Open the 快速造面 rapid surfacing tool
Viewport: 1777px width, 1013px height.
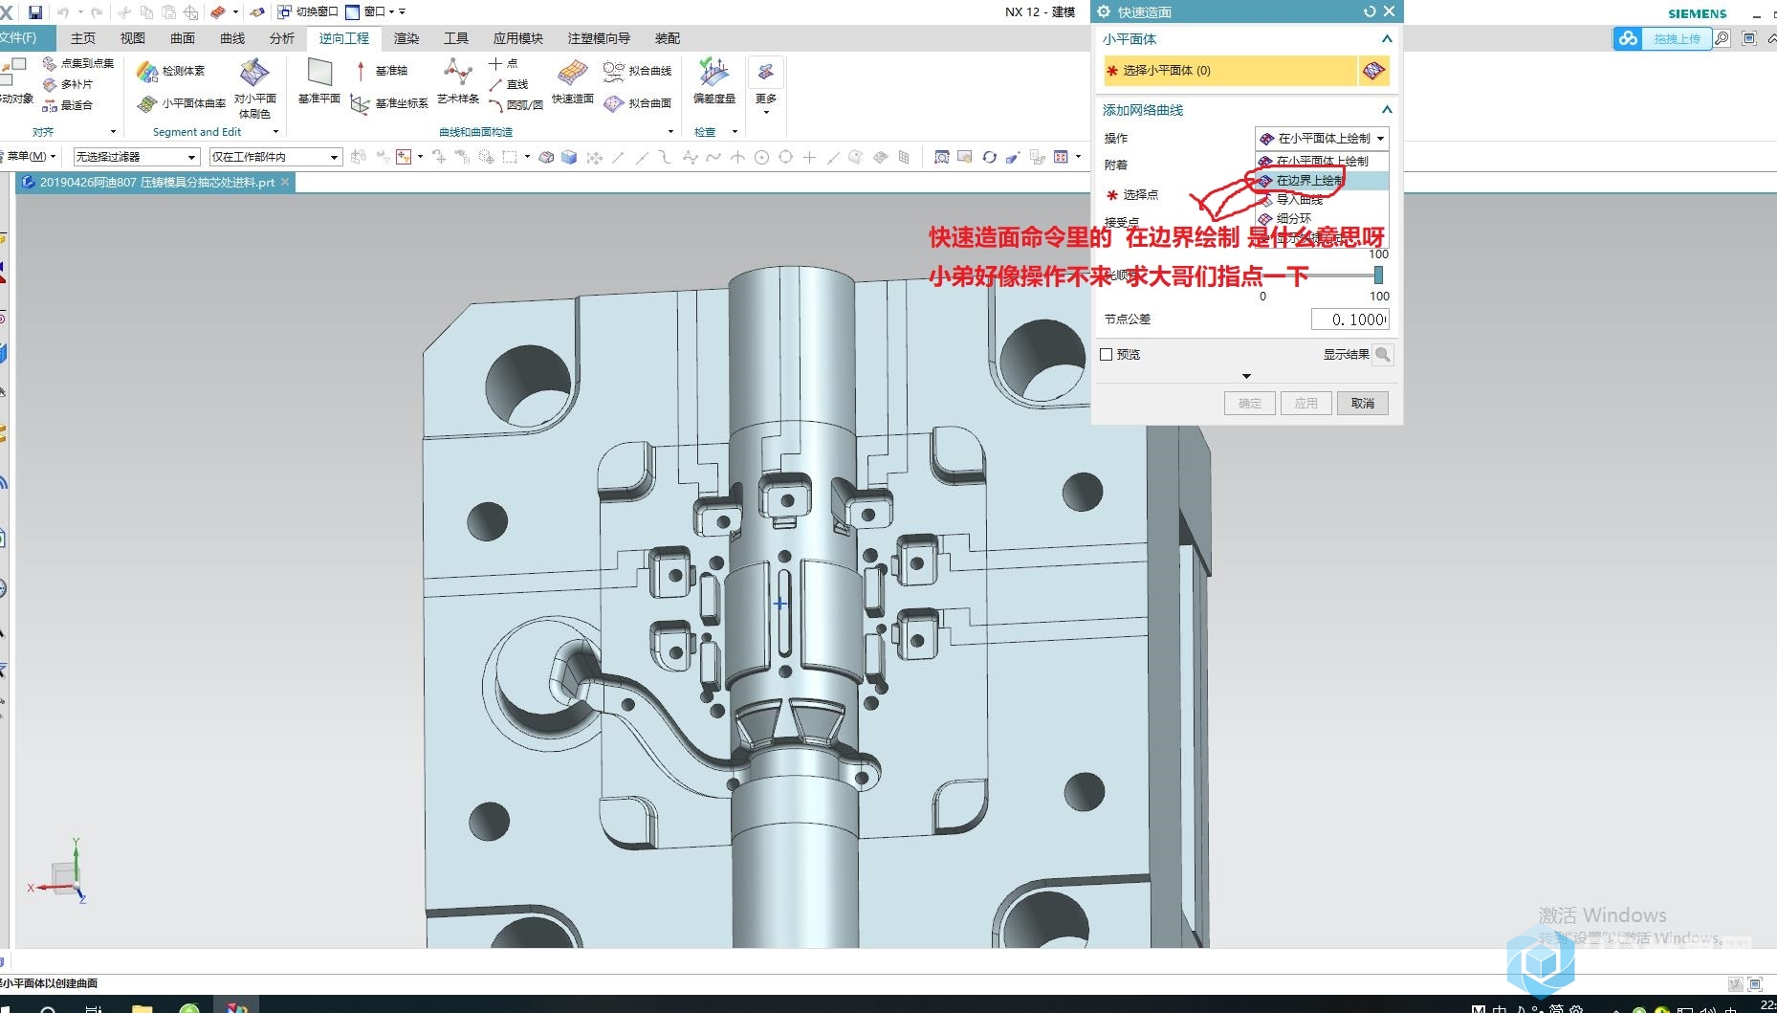click(x=573, y=81)
